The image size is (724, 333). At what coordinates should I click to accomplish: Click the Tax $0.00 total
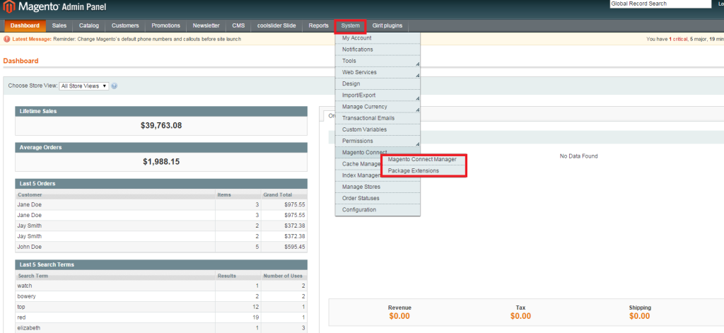click(x=520, y=316)
